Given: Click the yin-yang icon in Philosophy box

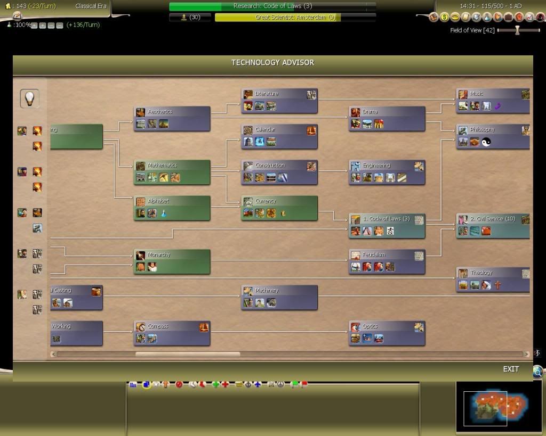Looking at the screenshot, I should [x=486, y=142].
